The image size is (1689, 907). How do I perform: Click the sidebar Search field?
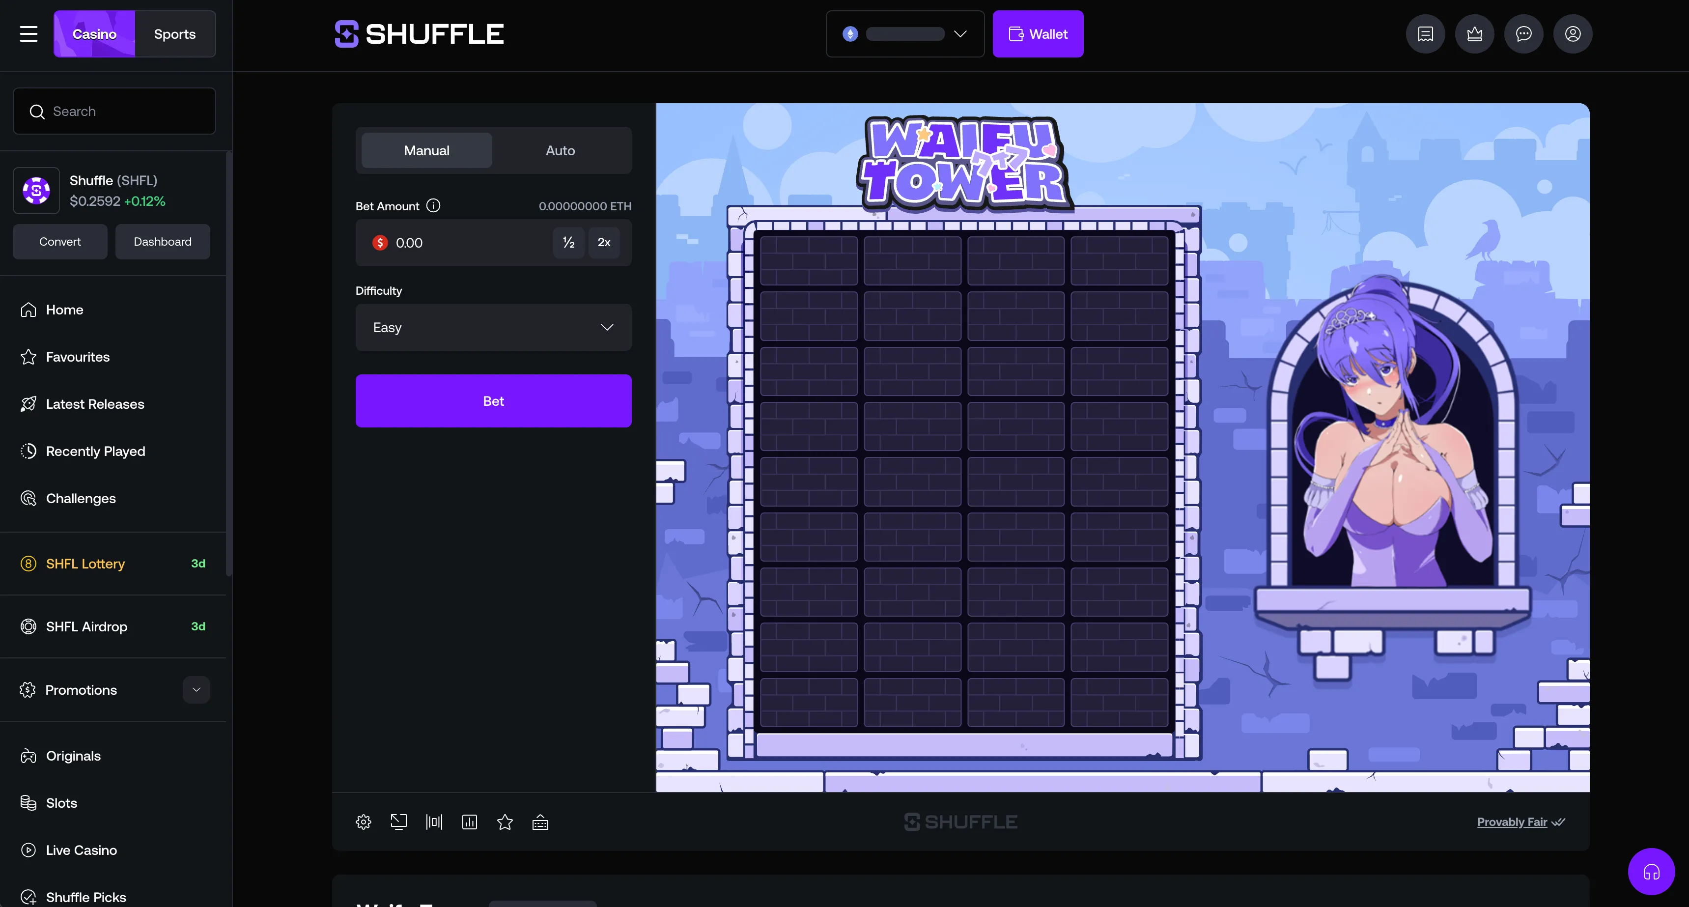pos(114,112)
